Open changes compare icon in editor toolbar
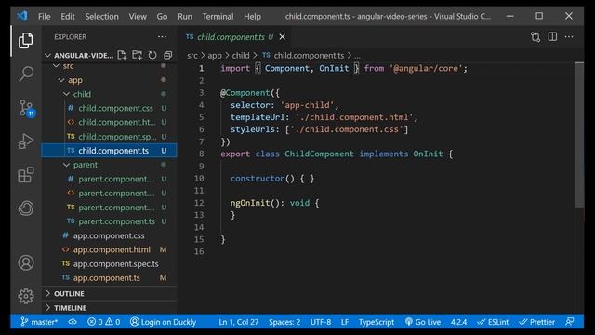The height and width of the screenshot is (335, 595). [x=535, y=37]
